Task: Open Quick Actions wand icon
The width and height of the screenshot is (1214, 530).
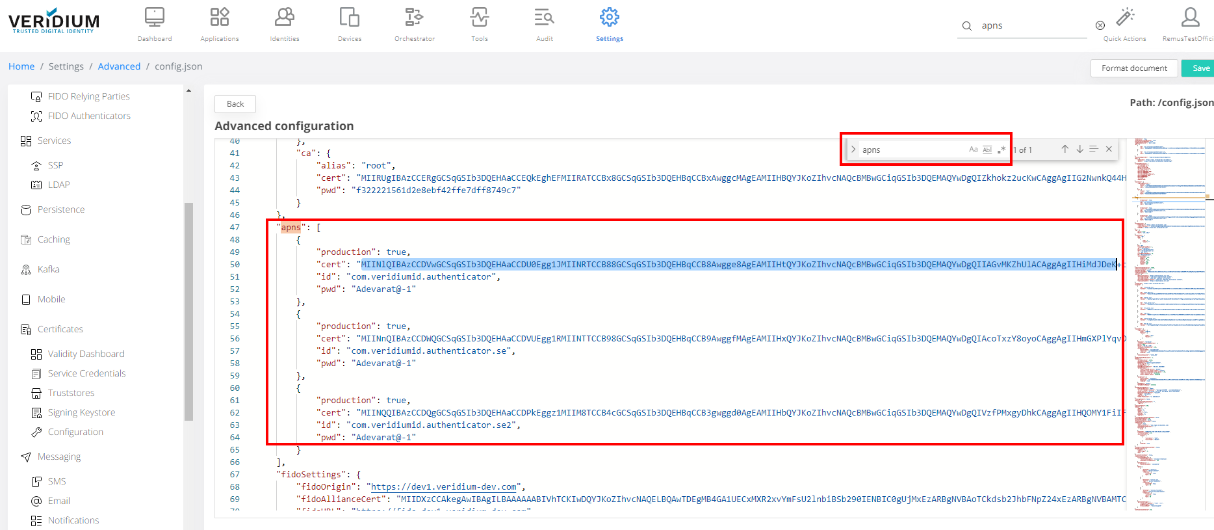Action: pyautogui.click(x=1125, y=18)
